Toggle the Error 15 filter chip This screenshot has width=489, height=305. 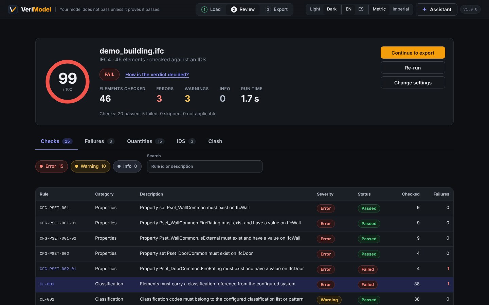point(52,166)
